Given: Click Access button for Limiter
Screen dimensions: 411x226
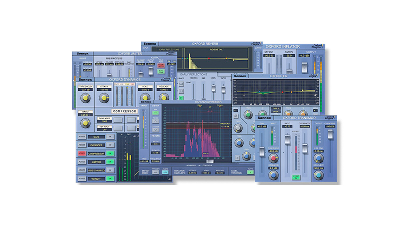Looking at the screenshot, I should pos(82,162).
